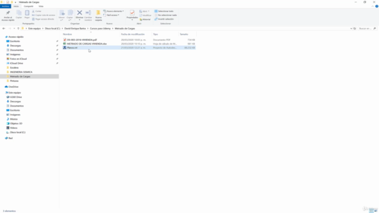Switch to the Inicio ribbon tab
This screenshot has height=213, width=379.
[x=16, y=7]
